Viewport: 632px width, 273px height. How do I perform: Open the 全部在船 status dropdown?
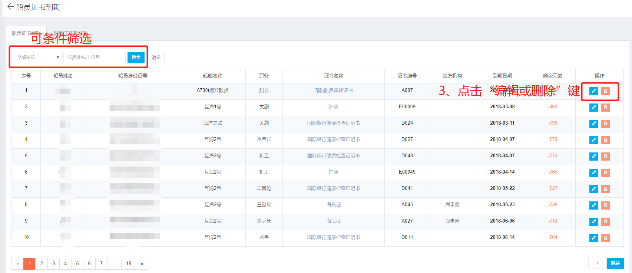point(37,57)
